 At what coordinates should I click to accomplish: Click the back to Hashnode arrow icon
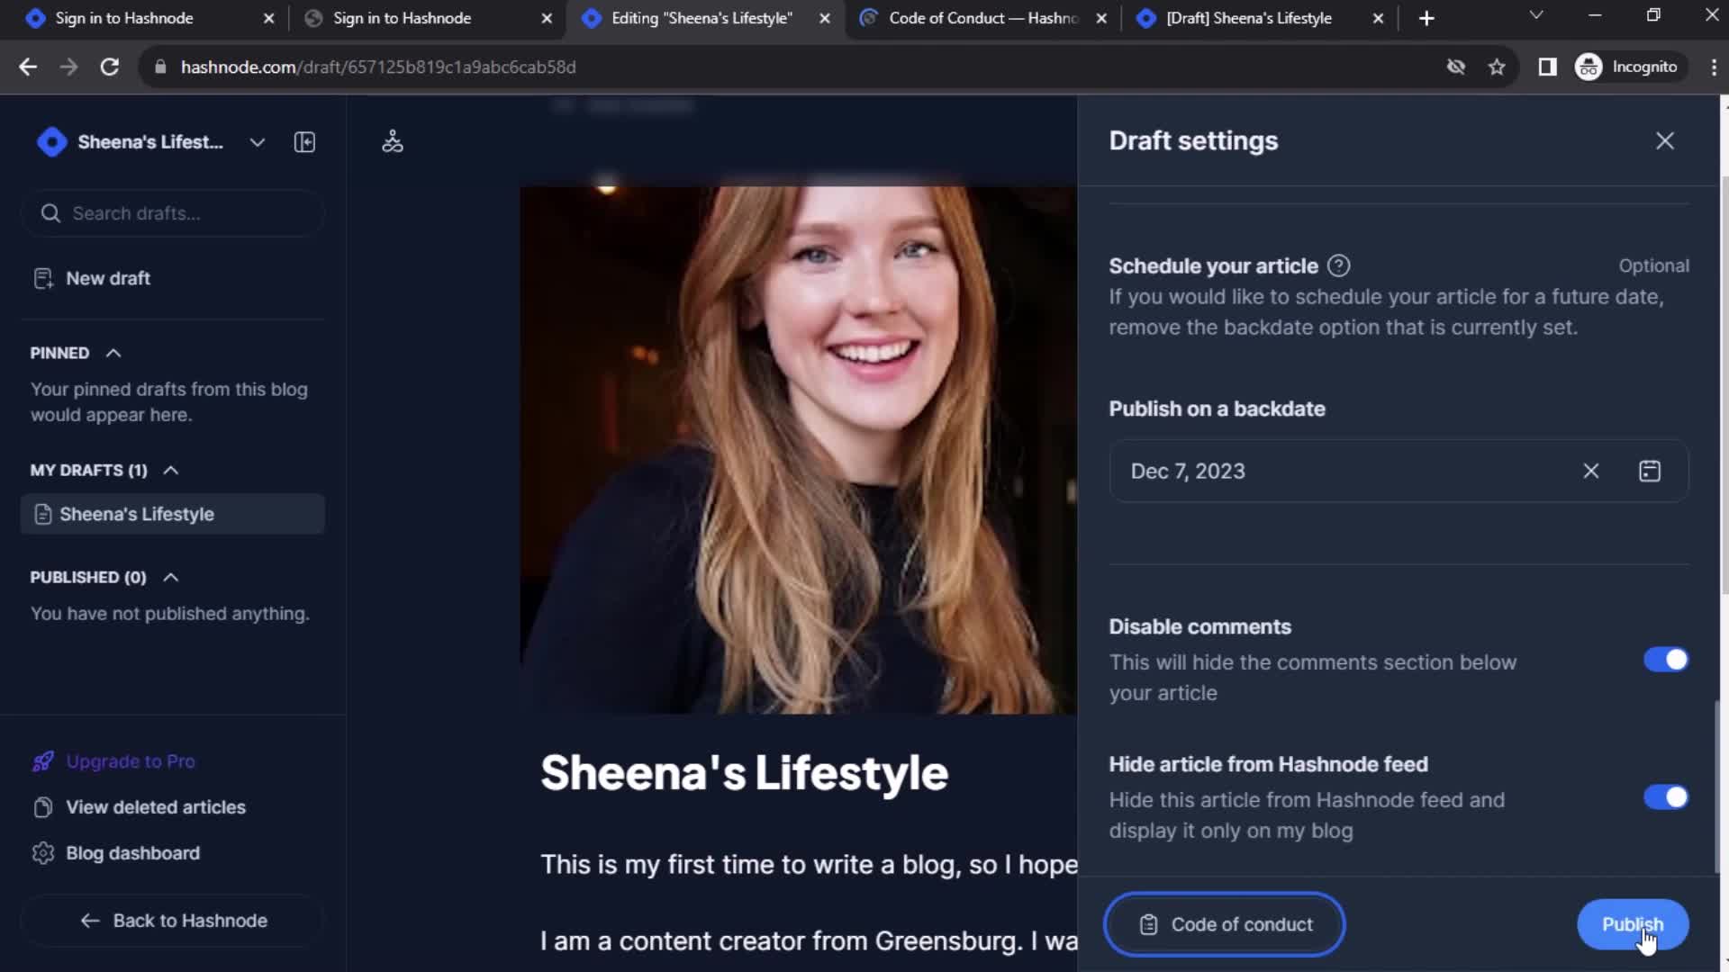[x=90, y=921]
